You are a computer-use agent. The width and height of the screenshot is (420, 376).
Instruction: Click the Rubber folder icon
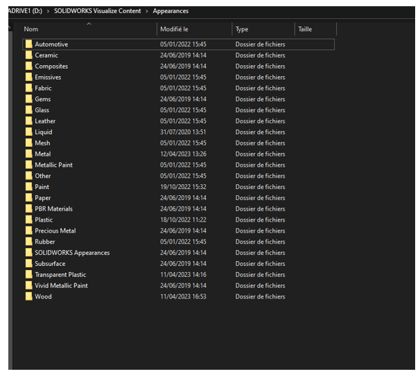click(29, 242)
